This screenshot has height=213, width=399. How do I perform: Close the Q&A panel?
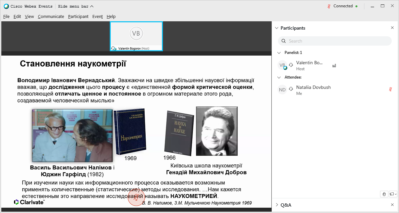(x=392, y=205)
